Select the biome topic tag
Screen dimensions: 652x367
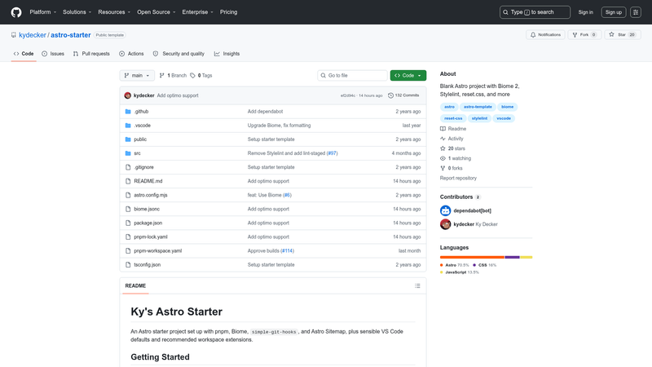pos(507,107)
